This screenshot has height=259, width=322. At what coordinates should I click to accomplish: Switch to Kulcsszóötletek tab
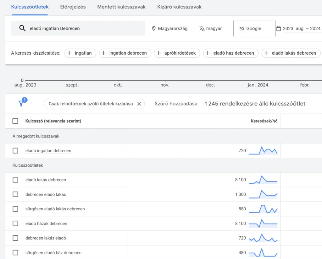coord(30,7)
